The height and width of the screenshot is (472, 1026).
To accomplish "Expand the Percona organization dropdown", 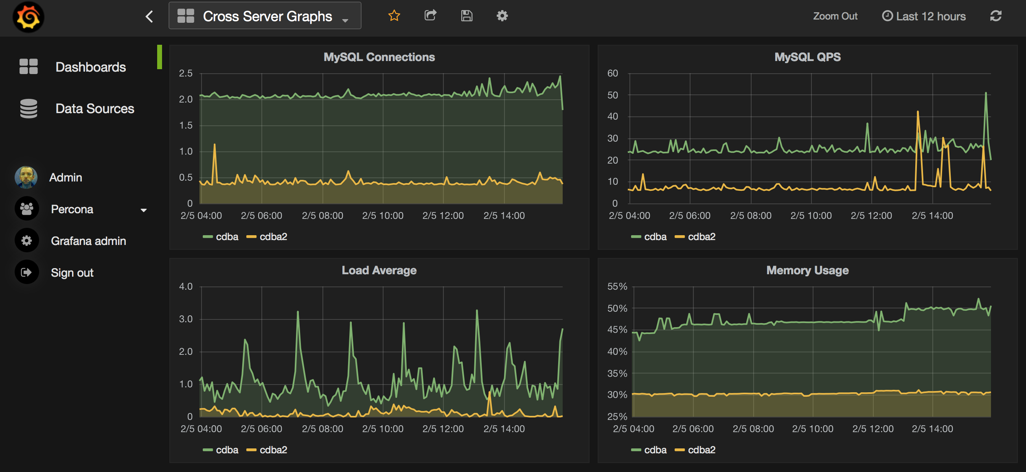I will point(143,210).
